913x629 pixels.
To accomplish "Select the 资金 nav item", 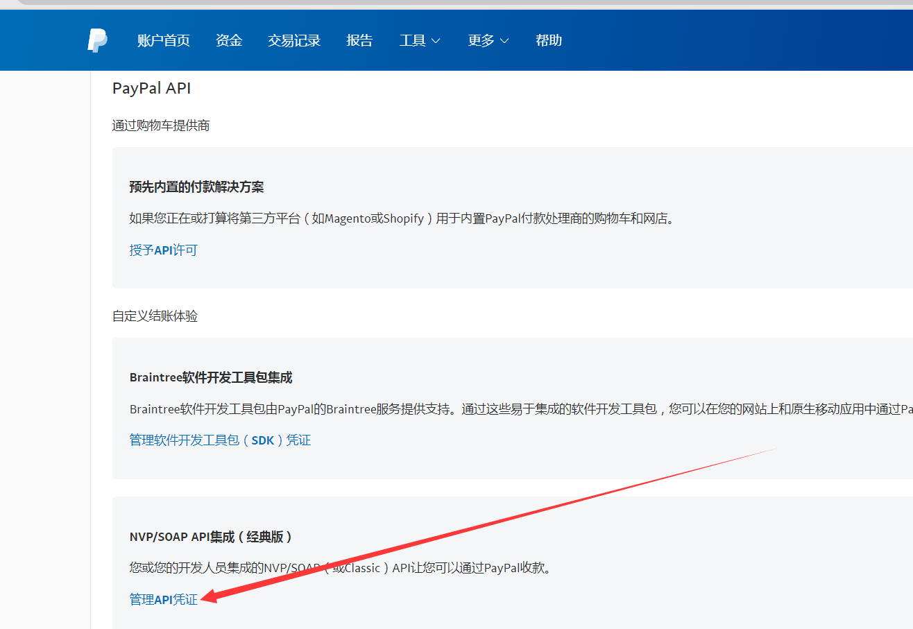I will tap(229, 40).
